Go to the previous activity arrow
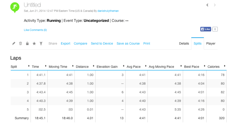This screenshot has width=235, height=126. (x=207, y=5)
